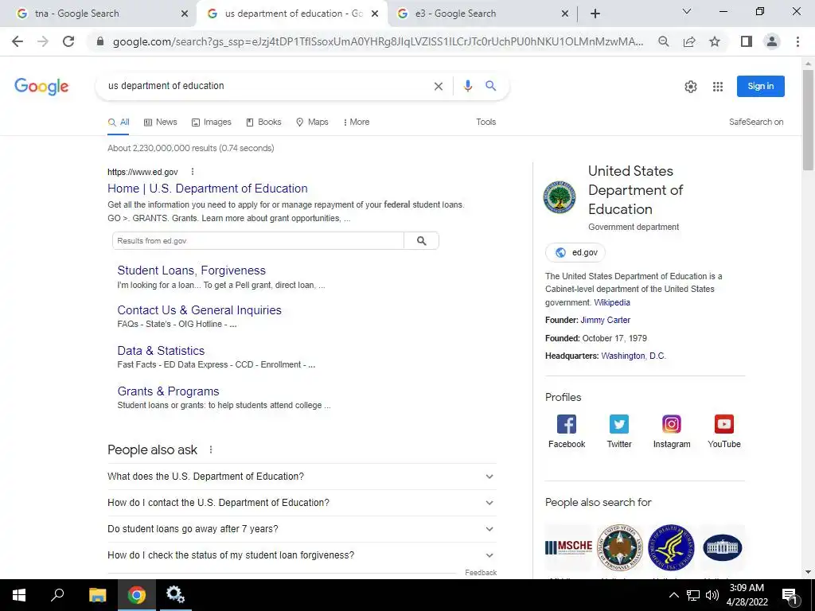Open the Settings gear app in taskbar
The width and height of the screenshot is (815, 611).
[175, 595]
